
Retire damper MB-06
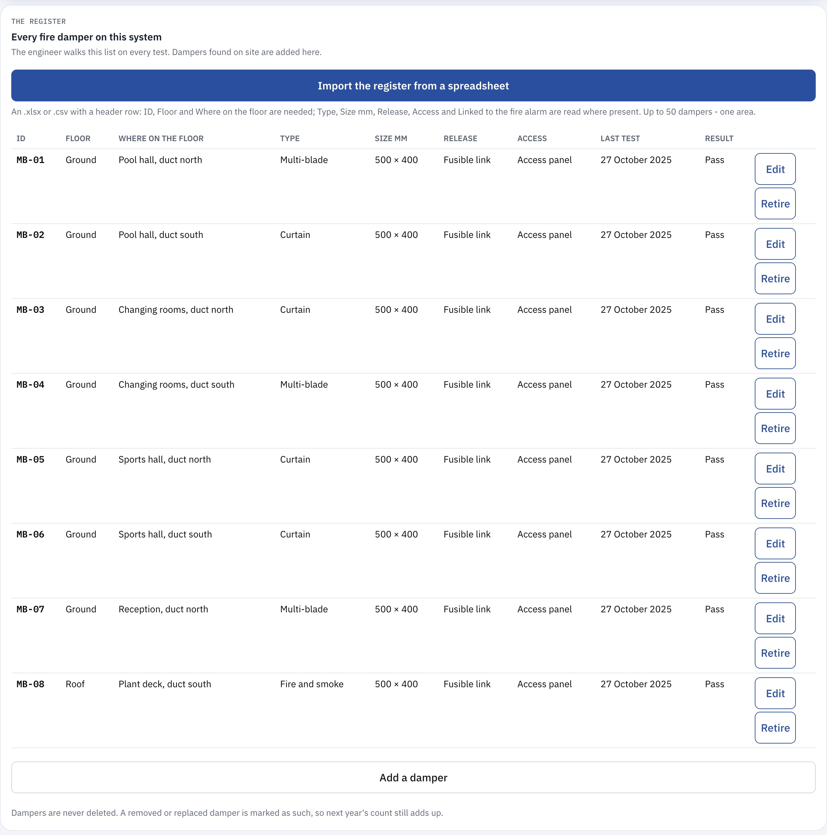775,578
